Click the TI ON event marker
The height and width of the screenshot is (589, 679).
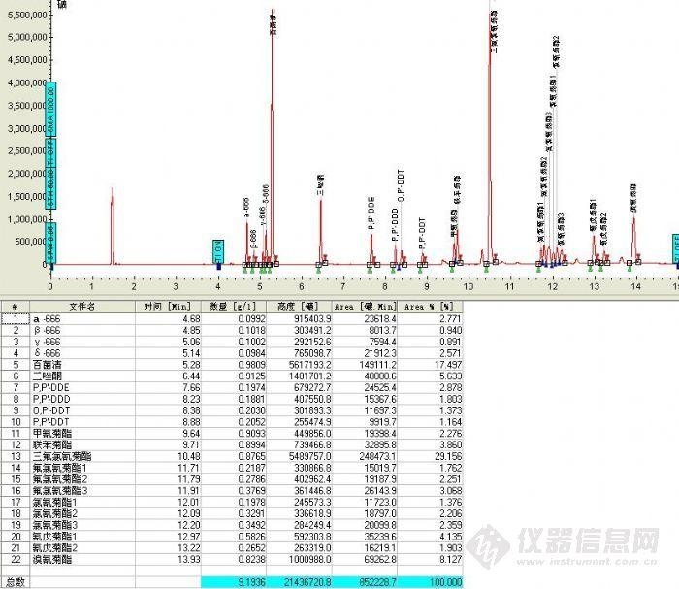tap(218, 250)
